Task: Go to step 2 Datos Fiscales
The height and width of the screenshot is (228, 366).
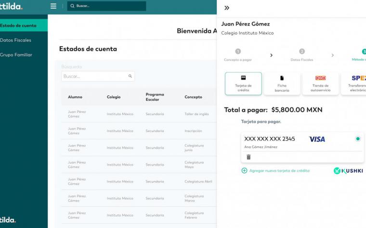Action: (x=302, y=55)
